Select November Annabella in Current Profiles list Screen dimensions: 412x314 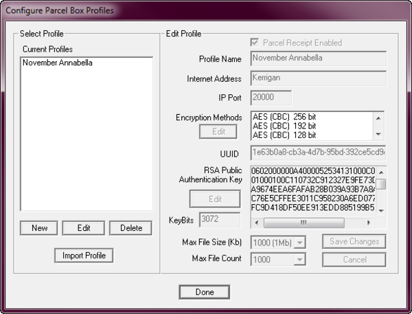pyautogui.click(x=58, y=63)
